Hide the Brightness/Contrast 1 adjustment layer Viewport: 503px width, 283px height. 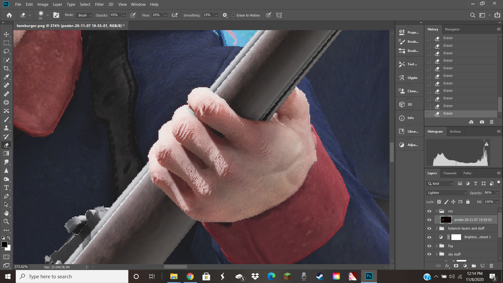[429, 237]
